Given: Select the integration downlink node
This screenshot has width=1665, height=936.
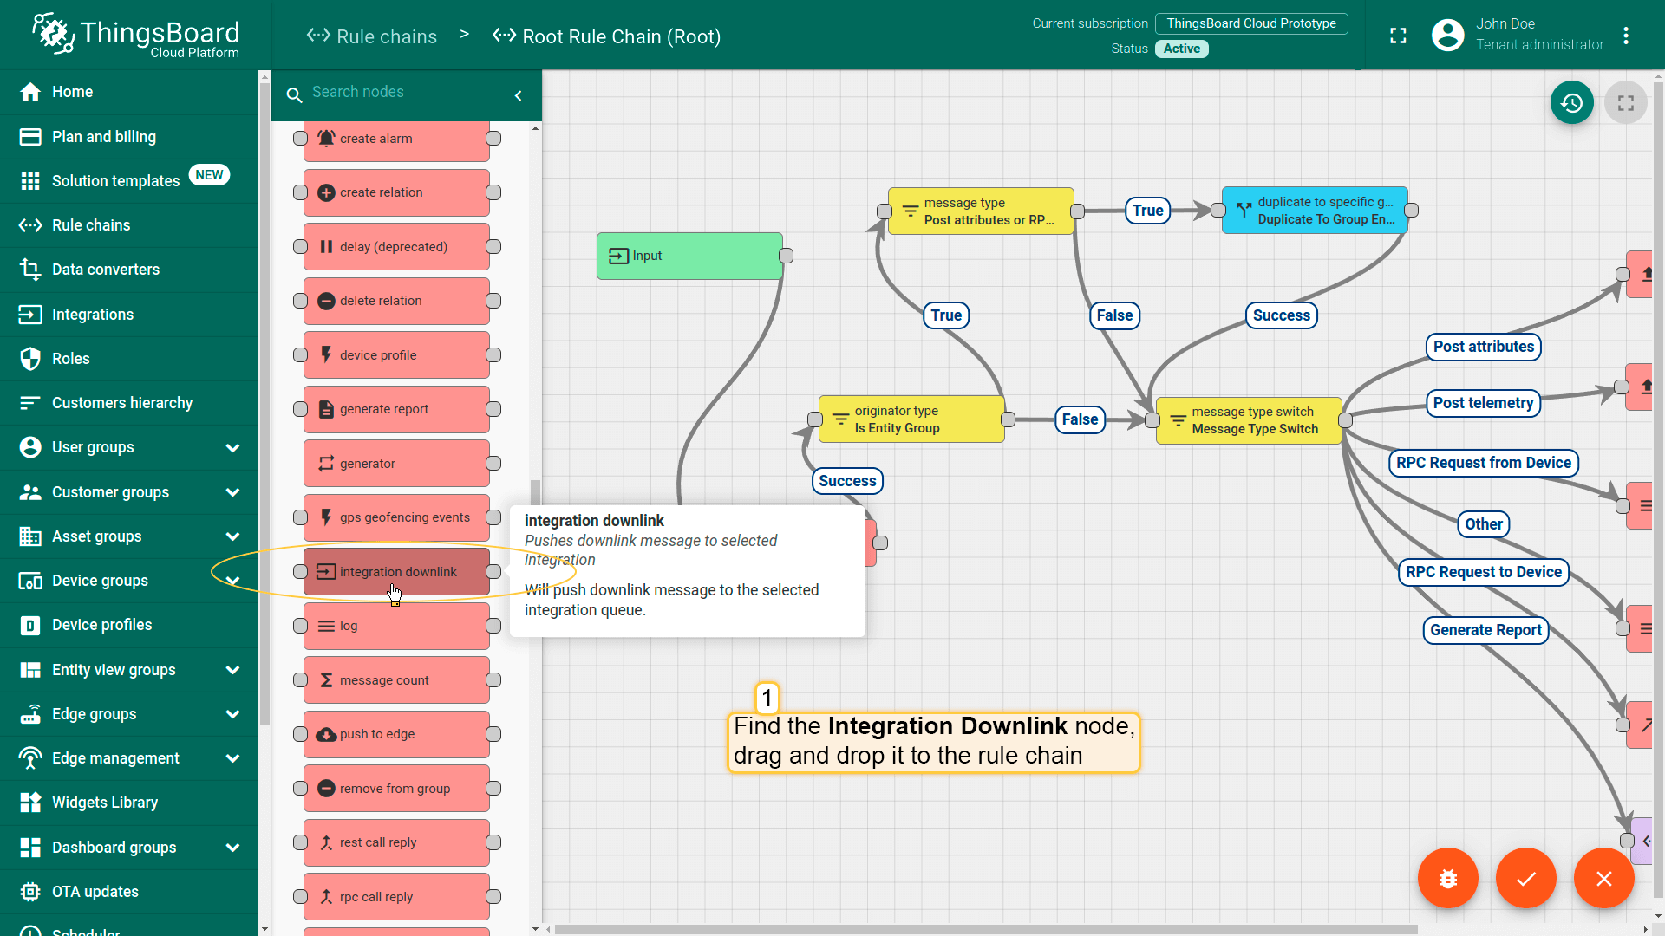Looking at the screenshot, I should coord(396,572).
